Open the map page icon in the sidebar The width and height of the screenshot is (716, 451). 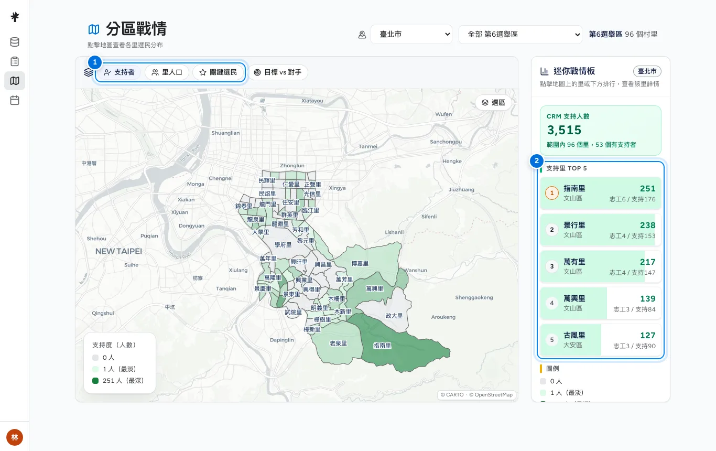[15, 81]
